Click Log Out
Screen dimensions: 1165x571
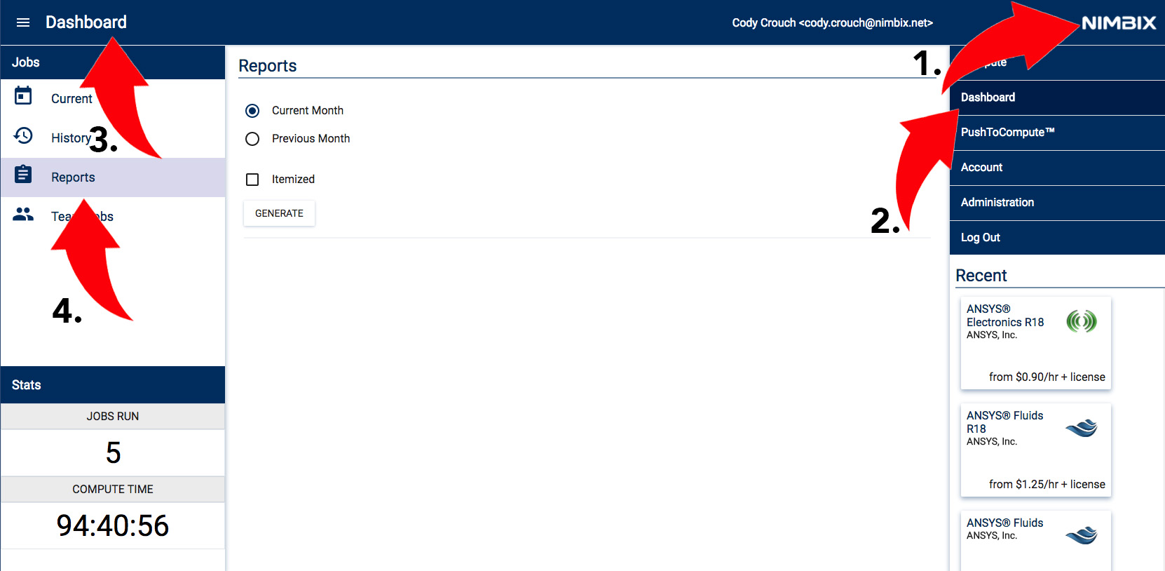click(1057, 238)
